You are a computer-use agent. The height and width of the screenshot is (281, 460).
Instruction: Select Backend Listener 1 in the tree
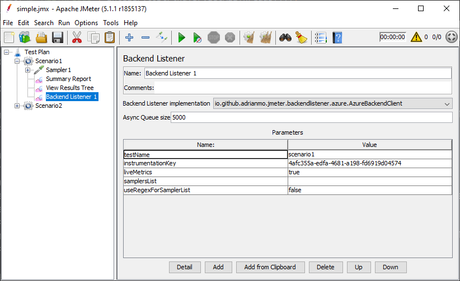click(72, 97)
